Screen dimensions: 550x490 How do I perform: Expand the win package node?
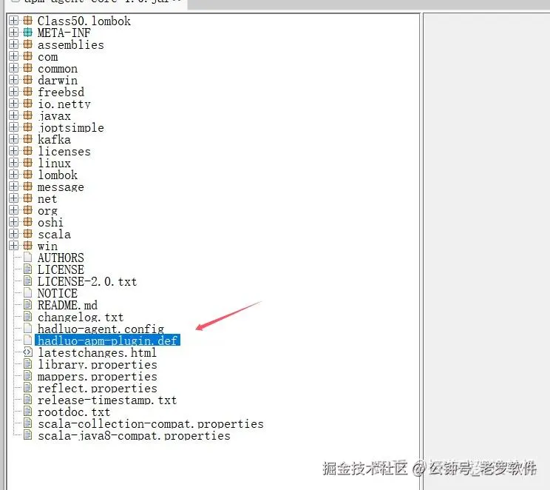coord(13,246)
